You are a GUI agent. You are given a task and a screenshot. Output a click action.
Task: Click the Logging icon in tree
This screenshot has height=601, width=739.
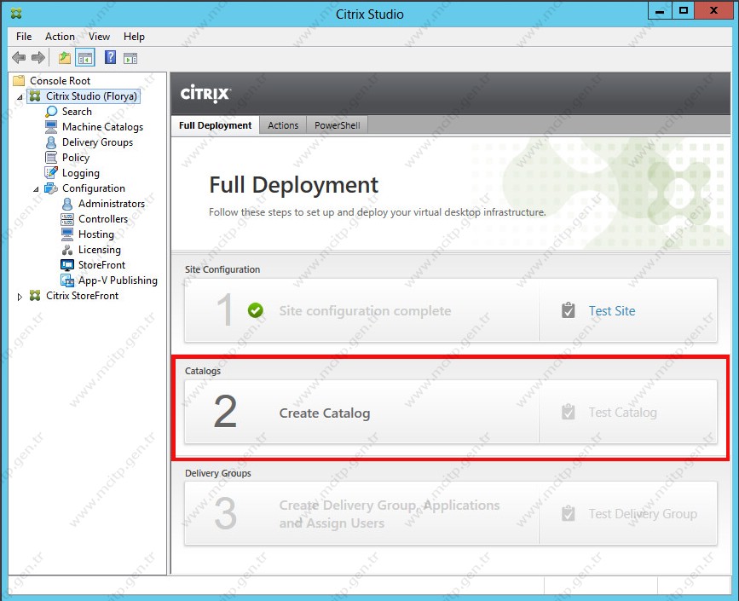tap(51, 173)
